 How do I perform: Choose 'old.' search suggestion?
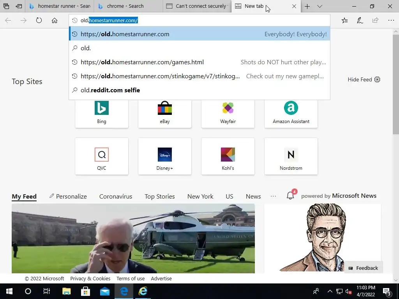[x=199, y=48]
